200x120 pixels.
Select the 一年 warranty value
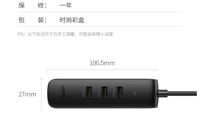[x=66, y=5]
